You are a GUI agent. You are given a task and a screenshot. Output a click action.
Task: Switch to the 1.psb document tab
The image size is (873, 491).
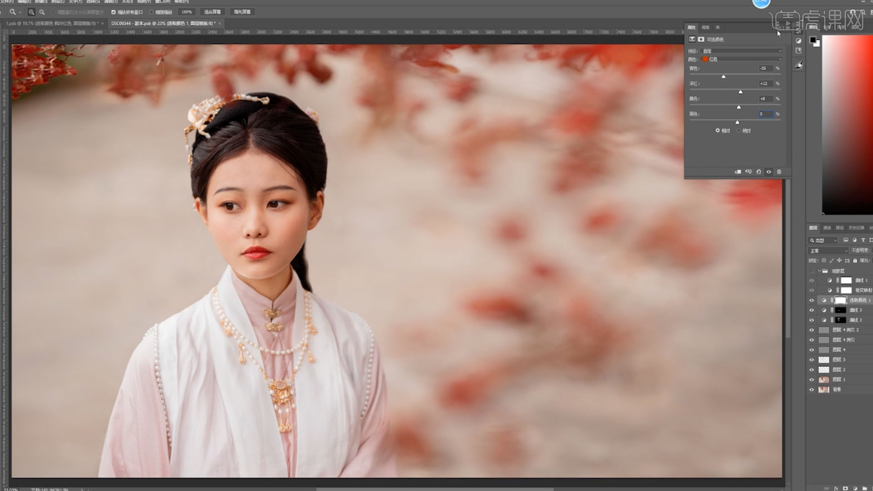point(51,23)
